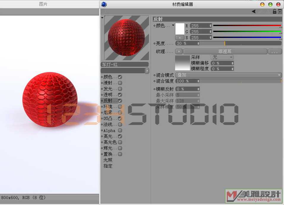Select the 光照 (Illumination) page

[108, 160]
